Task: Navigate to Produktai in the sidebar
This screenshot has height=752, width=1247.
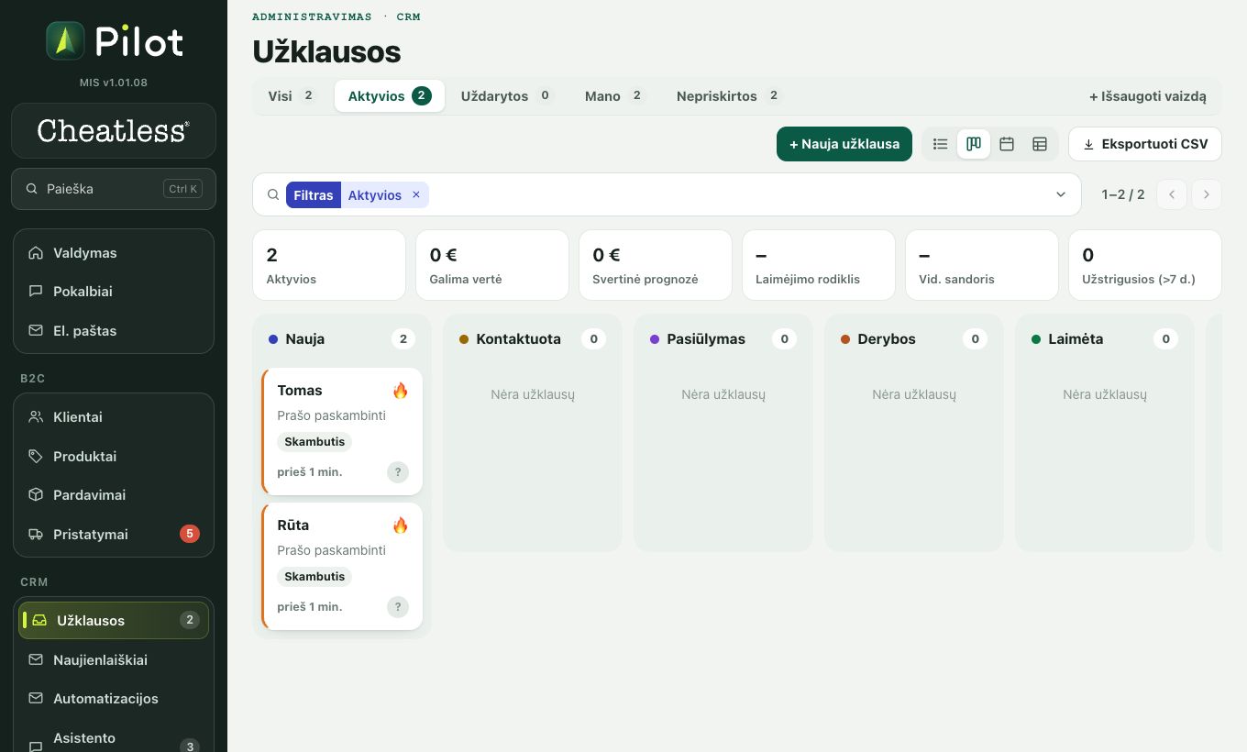Action: tap(114, 457)
